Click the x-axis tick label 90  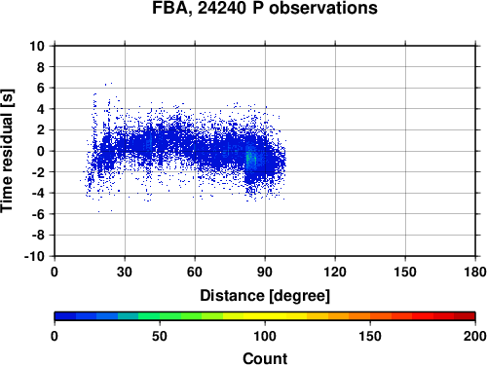[265, 272]
